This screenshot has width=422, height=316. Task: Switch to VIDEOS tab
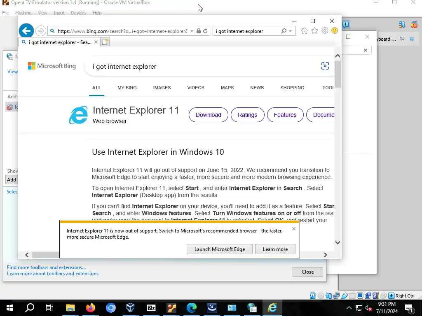pyautogui.click(x=196, y=88)
